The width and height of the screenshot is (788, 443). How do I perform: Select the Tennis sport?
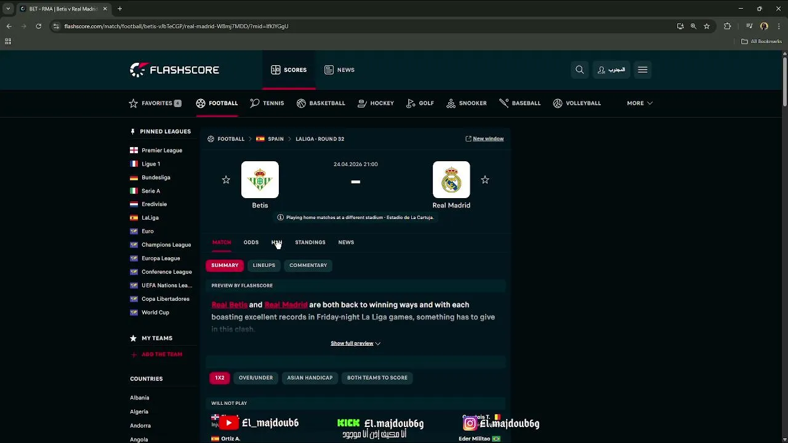(267, 103)
